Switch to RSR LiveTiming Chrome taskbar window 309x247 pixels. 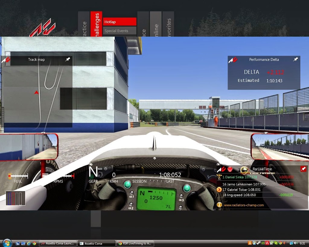(x=135, y=243)
